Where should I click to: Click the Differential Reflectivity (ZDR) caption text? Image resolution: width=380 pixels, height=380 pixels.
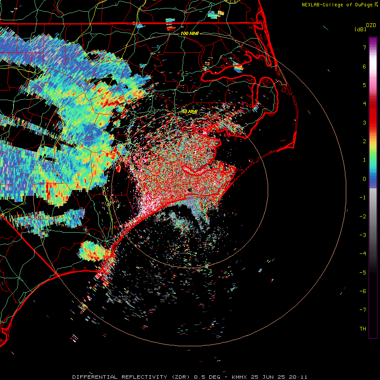click(132, 377)
